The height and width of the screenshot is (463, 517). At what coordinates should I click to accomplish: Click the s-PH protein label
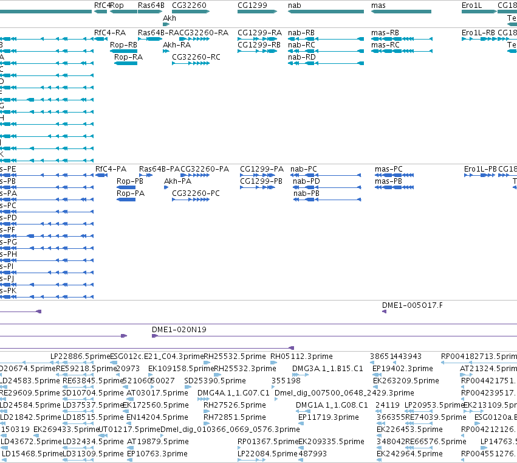(9, 254)
